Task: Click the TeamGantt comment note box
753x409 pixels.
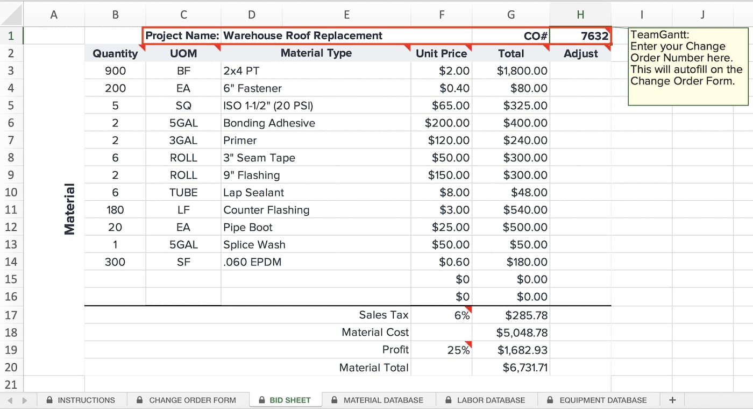Action: 687,66
